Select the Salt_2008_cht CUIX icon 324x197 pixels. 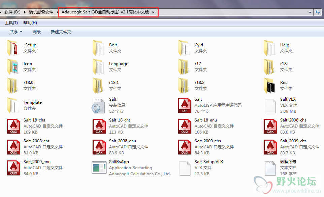(x=13, y=147)
